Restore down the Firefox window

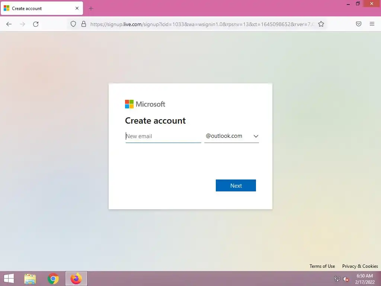pyautogui.click(x=358, y=4)
